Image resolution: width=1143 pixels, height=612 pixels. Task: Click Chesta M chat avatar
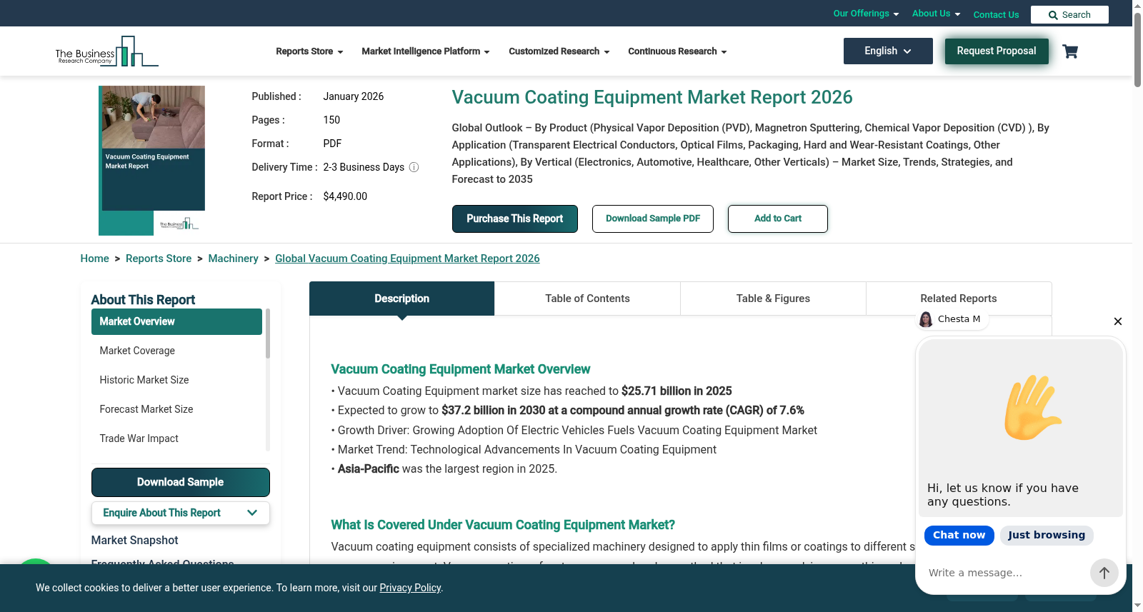click(926, 319)
